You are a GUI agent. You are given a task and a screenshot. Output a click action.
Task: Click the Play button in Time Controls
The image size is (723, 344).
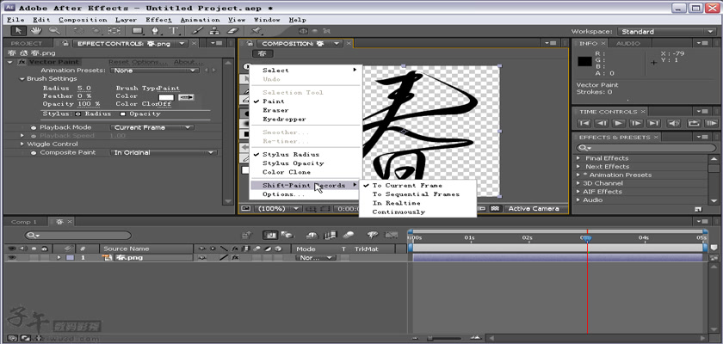[x=617, y=124]
